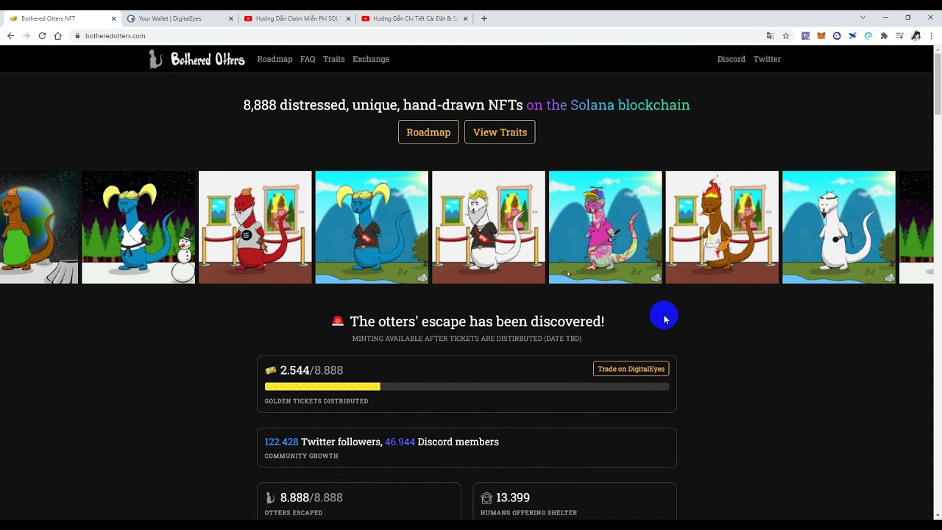Open the tab search dropdown arrow
942x530 pixels.
click(x=863, y=17)
